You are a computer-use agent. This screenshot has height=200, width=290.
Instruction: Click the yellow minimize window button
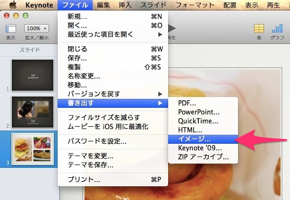click(x=16, y=16)
